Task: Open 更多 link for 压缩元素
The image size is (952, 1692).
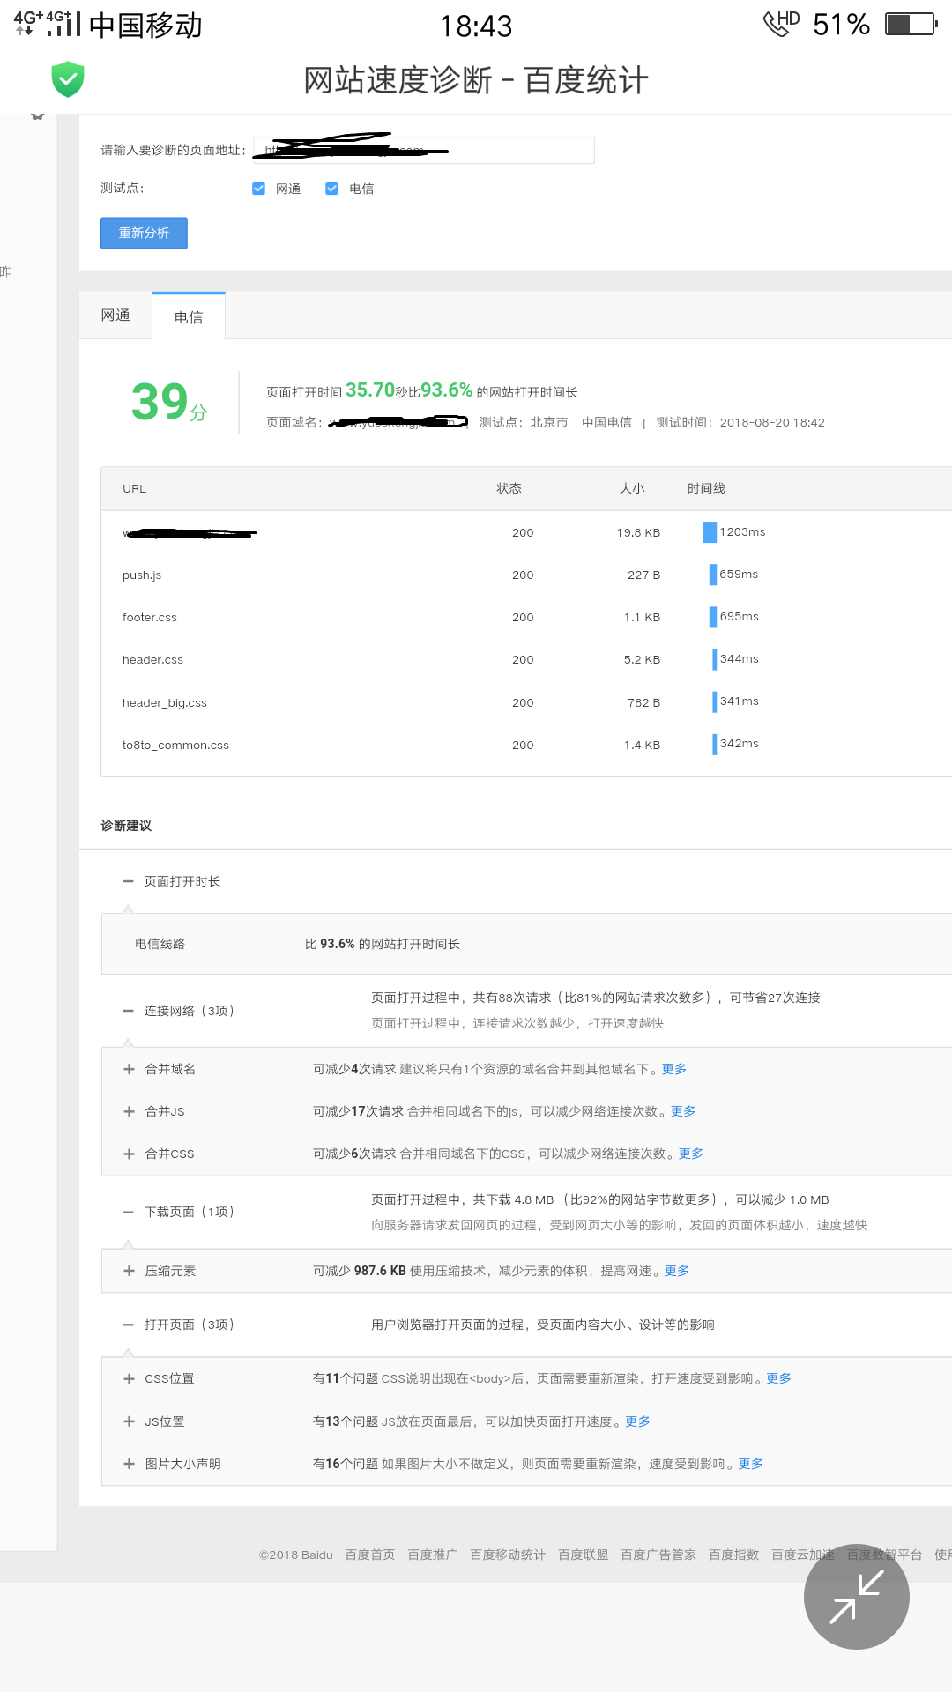Action: pyautogui.click(x=677, y=1271)
